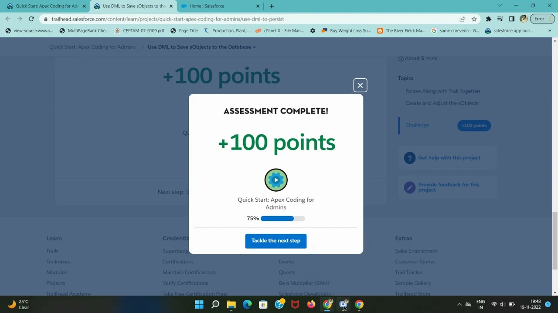Click the pencil feedback icon
This screenshot has width=558, height=313.
pyautogui.click(x=409, y=187)
